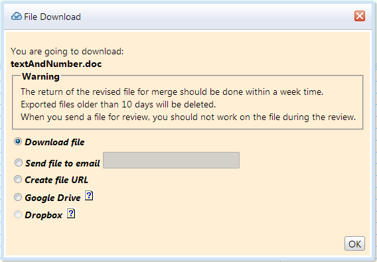This screenshot has width=377, height=262.
Task: Click the File Download title text
Action: coord(52,17)
